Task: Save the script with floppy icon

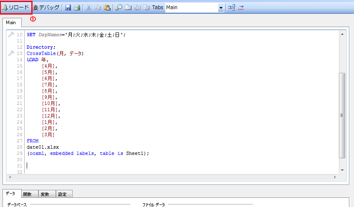Action: click(x=68, y=7)
